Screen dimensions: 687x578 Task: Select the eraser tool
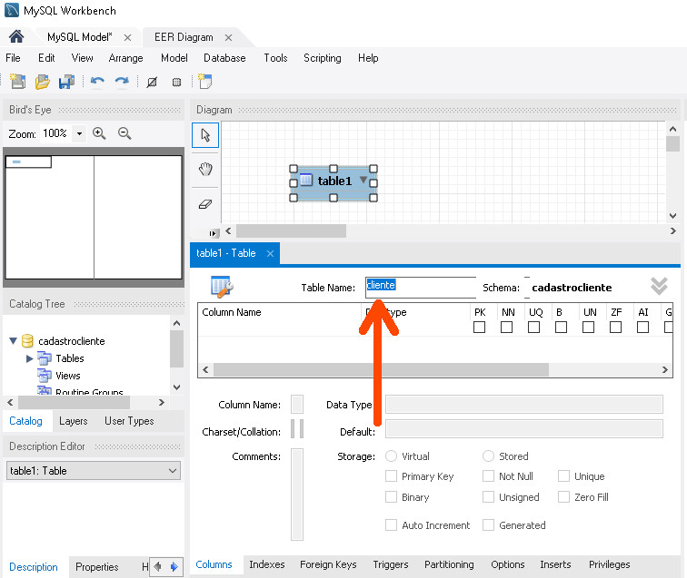[205, 204]
